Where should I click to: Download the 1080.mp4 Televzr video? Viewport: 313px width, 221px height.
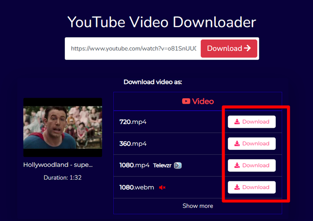tap(252, 166)
